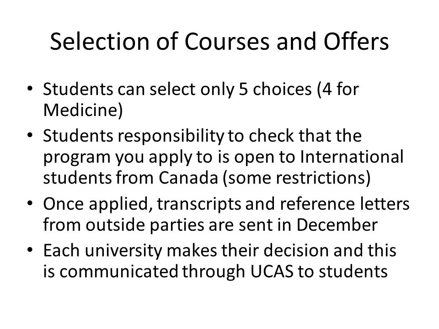
Task: Click the word 'December' in third bullet
Action: tap(337, 225)
